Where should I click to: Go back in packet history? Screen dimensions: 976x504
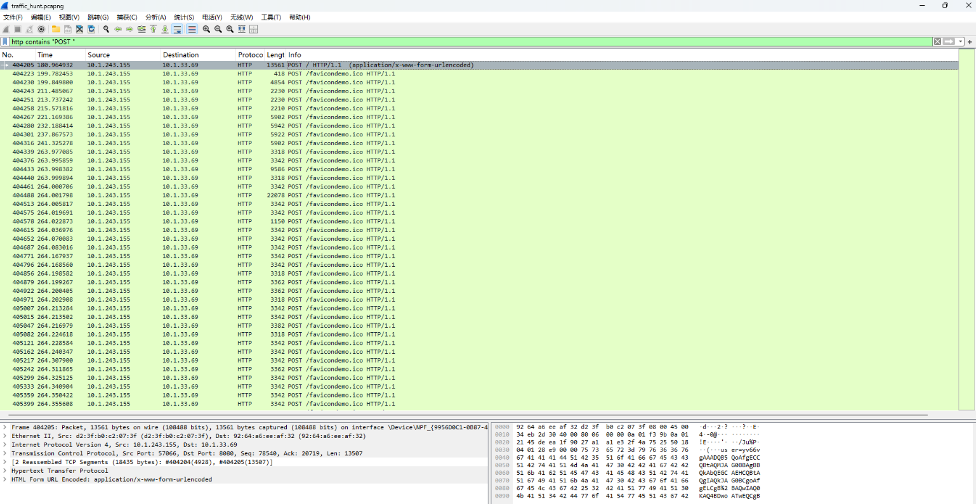click(x=118, y=29)
